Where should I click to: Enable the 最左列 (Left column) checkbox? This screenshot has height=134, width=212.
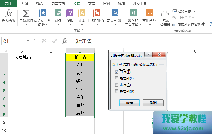click(116, 78)
